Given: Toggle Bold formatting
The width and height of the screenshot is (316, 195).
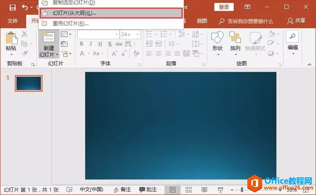Looking at the screenshot, I should (82, 44).
